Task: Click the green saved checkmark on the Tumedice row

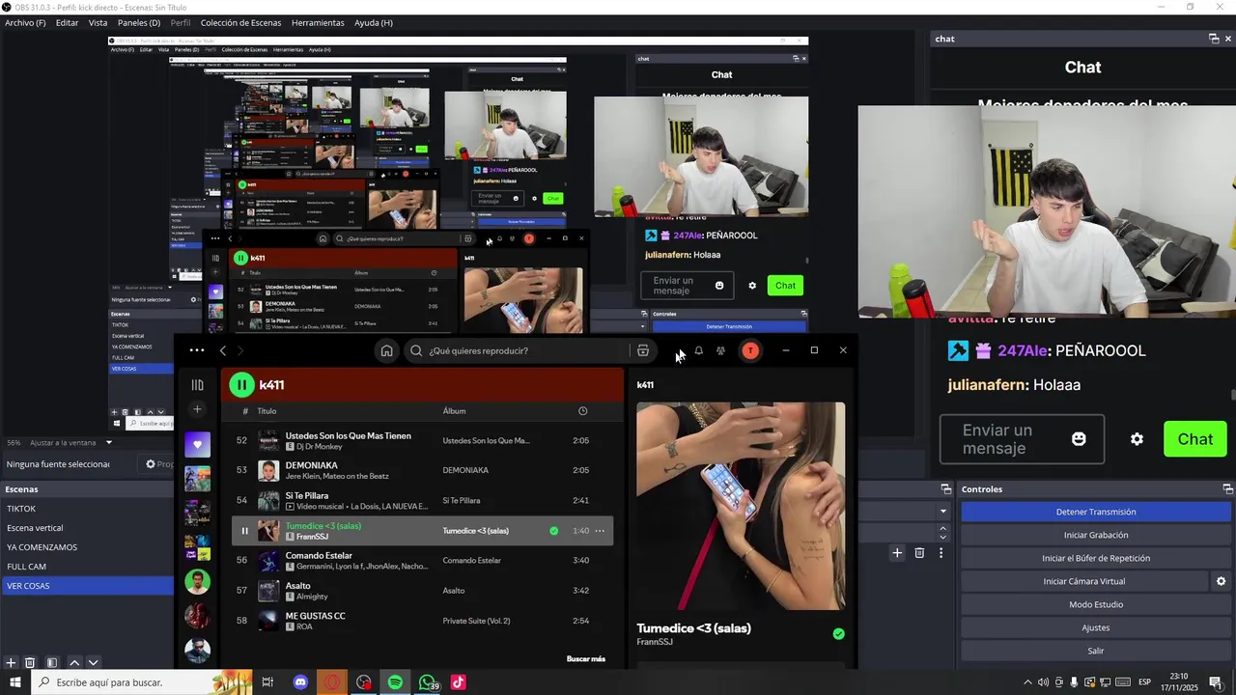Action: [x=553, y=530]
